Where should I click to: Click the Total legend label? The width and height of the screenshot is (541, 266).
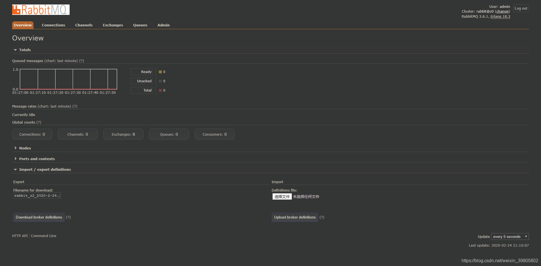(142, 90)
